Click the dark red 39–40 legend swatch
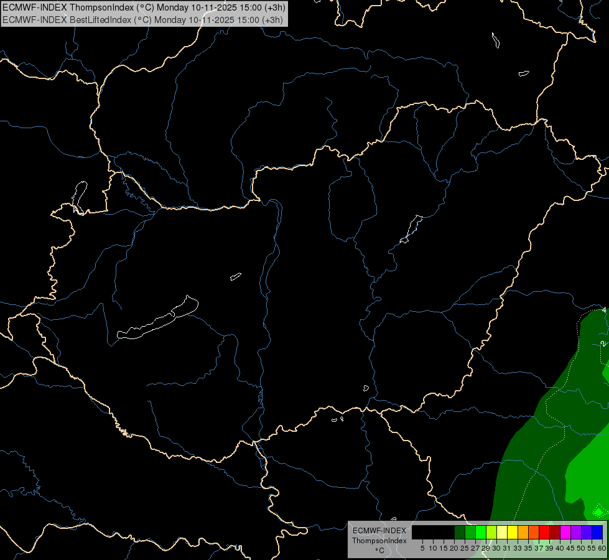 pyautogui.click(x=555, y=532)
